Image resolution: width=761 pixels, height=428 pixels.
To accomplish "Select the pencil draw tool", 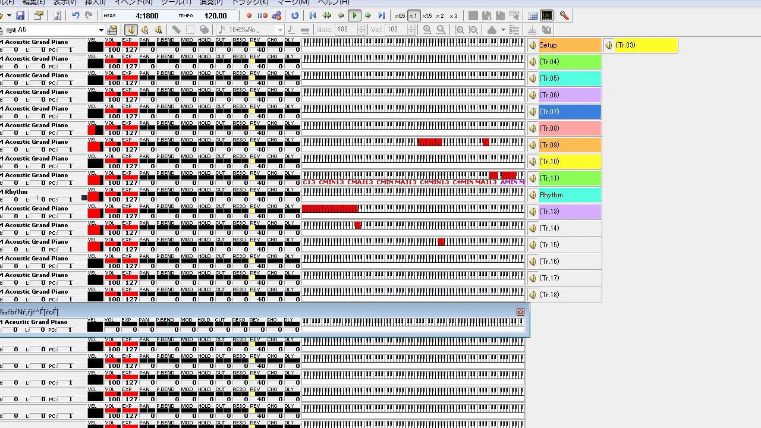I will point(177,30).
